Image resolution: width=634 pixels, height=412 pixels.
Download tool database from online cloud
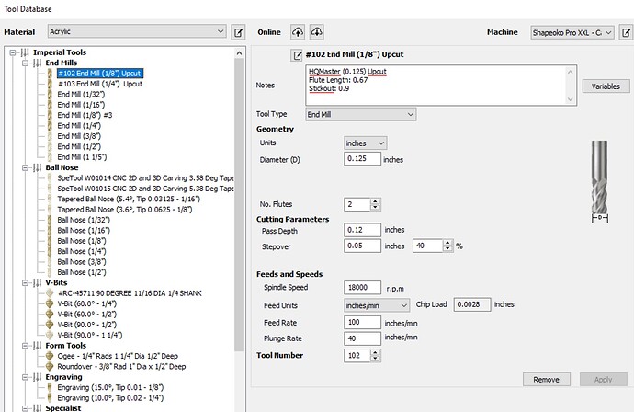click(x=317, y=32)
